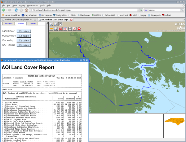Screen dimensions: 186x142
Task: Open the Tools menu
Action: tap(42, 6)
